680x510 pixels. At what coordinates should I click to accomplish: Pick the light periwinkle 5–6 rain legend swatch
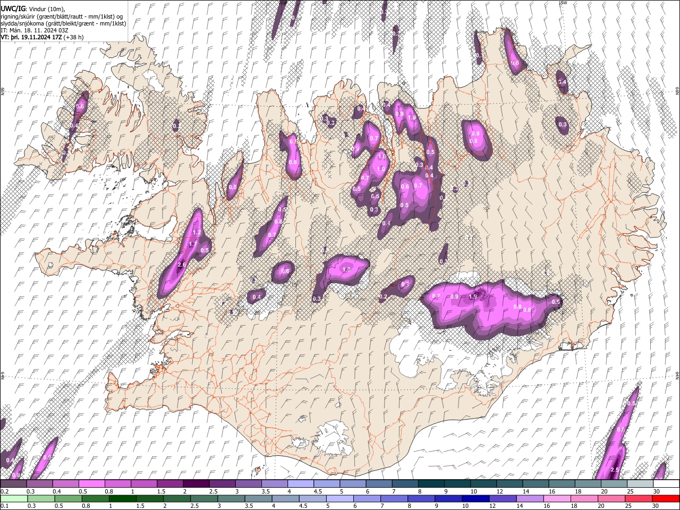click(340, 499)
